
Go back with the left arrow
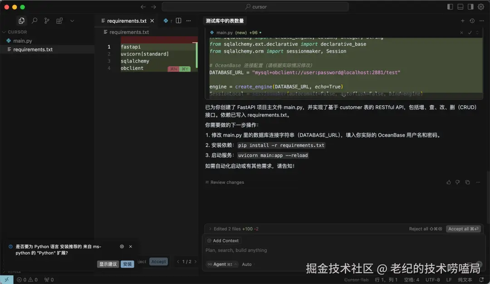tap(143, 7)
